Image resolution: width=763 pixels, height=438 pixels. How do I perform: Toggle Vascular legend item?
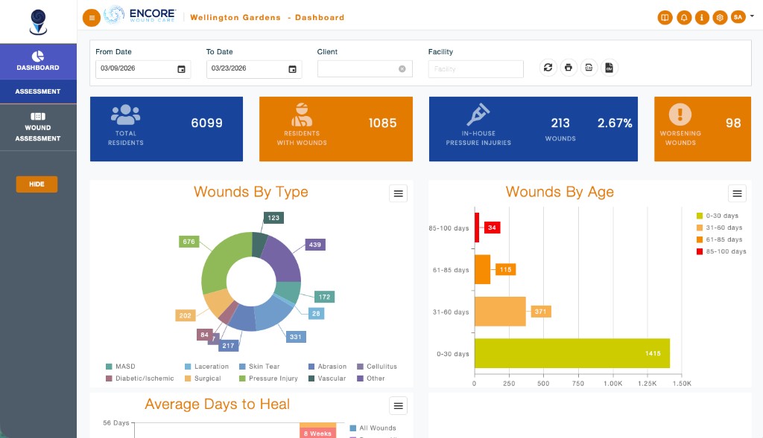click(327, 379)
